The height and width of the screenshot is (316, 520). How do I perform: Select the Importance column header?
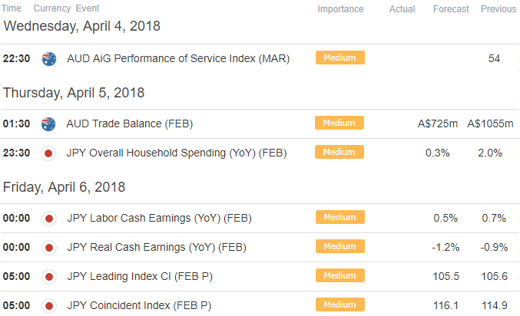(x=340, y=9)
